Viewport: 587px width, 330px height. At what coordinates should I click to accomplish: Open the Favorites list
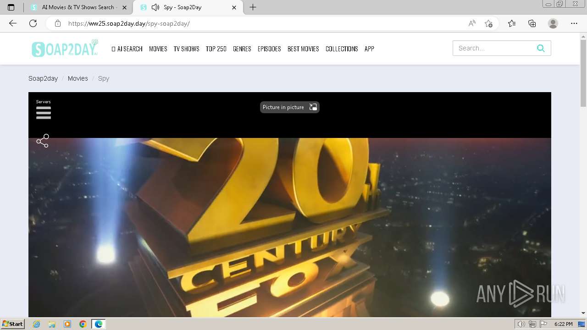[512, 23]
